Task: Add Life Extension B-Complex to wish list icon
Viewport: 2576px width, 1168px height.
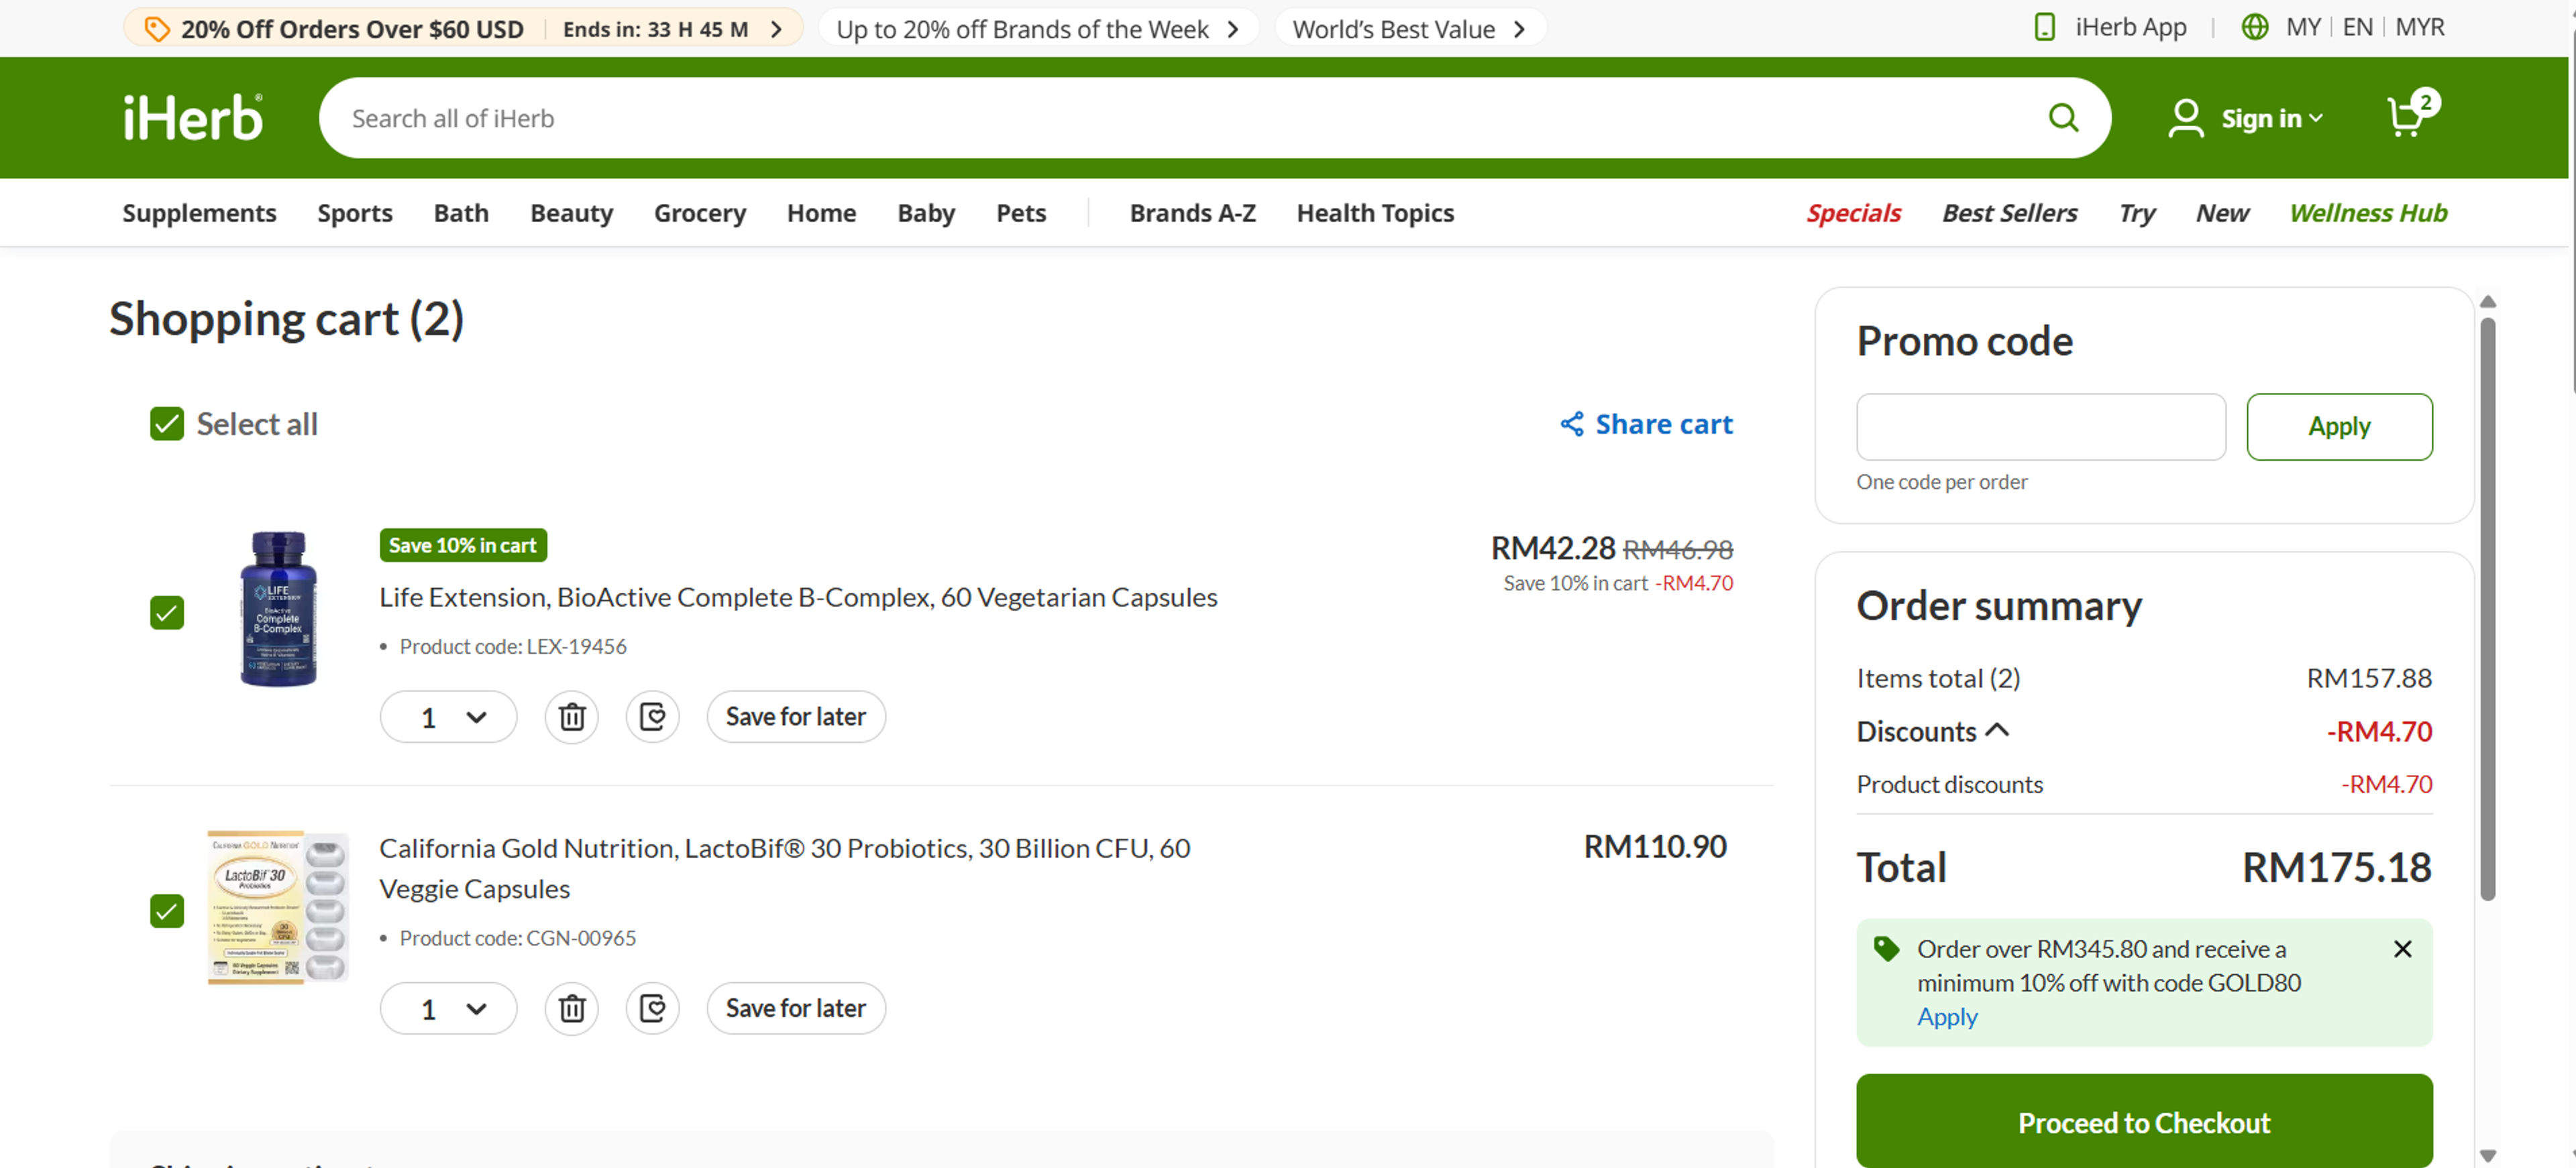Action: coord(653,717)
